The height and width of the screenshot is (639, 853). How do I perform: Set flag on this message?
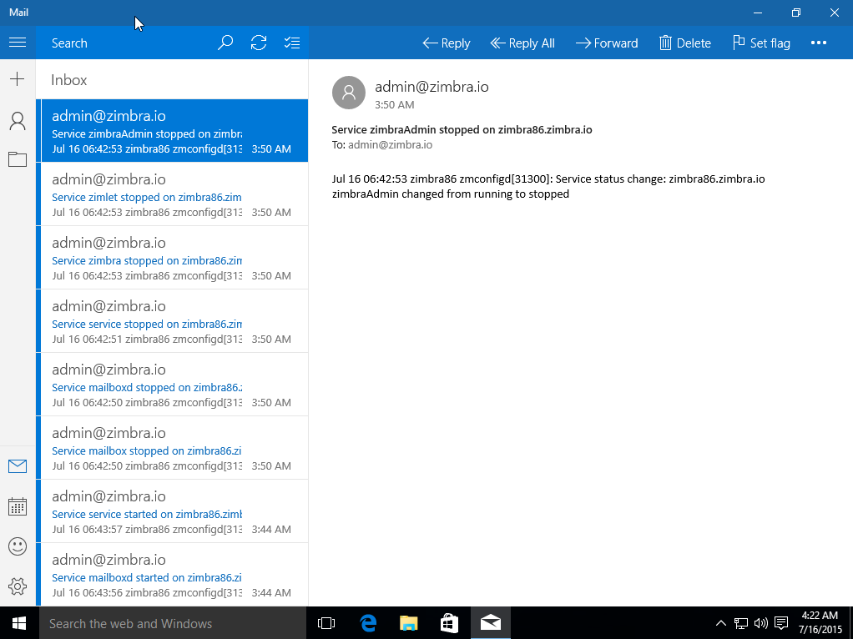(x=761, y=43)
